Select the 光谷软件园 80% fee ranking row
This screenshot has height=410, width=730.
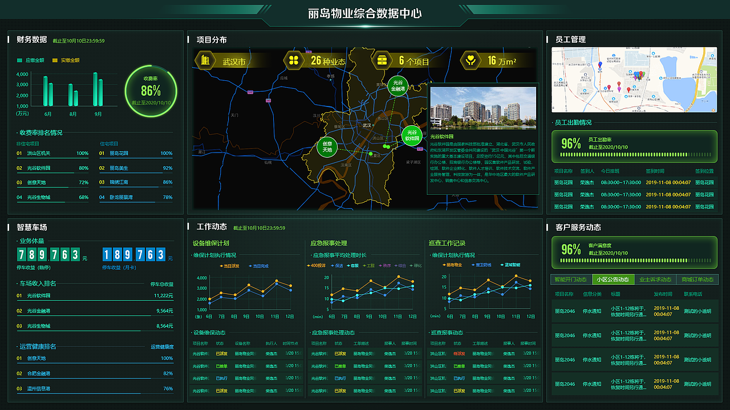52,169
